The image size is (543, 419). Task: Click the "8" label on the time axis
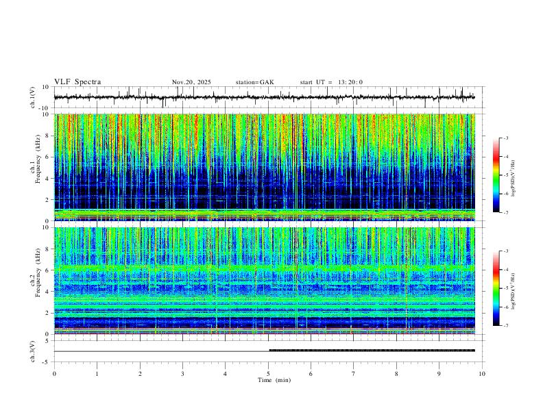tap(396, 374)
